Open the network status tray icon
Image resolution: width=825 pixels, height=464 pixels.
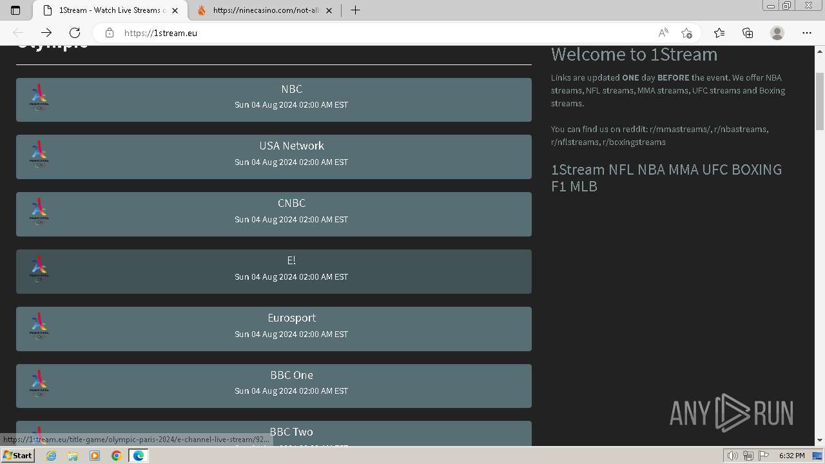click(x=748, y=456)
